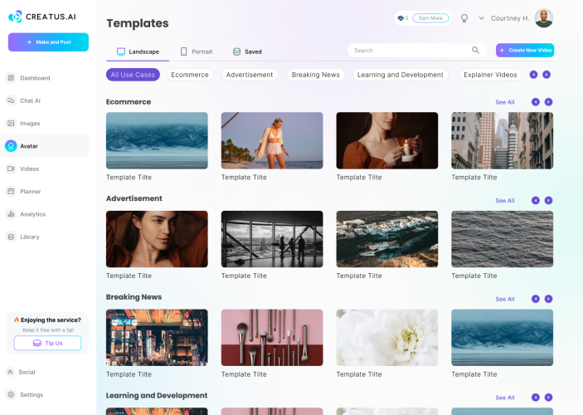Switch to the Landscape tab
This screenshot has width=583, height=415.
(x=138, y=51)
